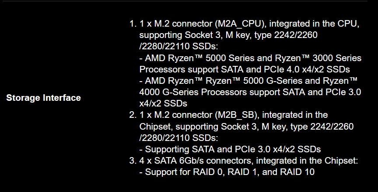Click the 4000 G-Series Processors PCIe 3.0 line
The width and height of the screenshot is (378, 192).
(x=250, y=92)
